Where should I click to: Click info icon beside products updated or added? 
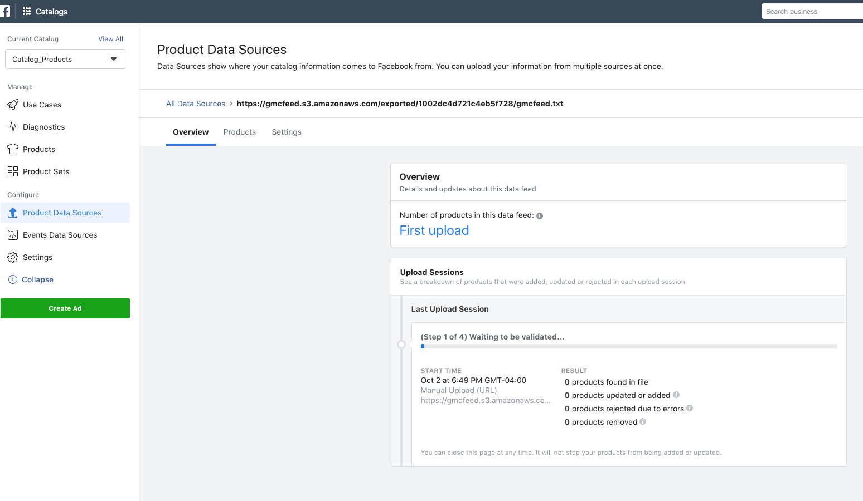(x=676, y=395)
